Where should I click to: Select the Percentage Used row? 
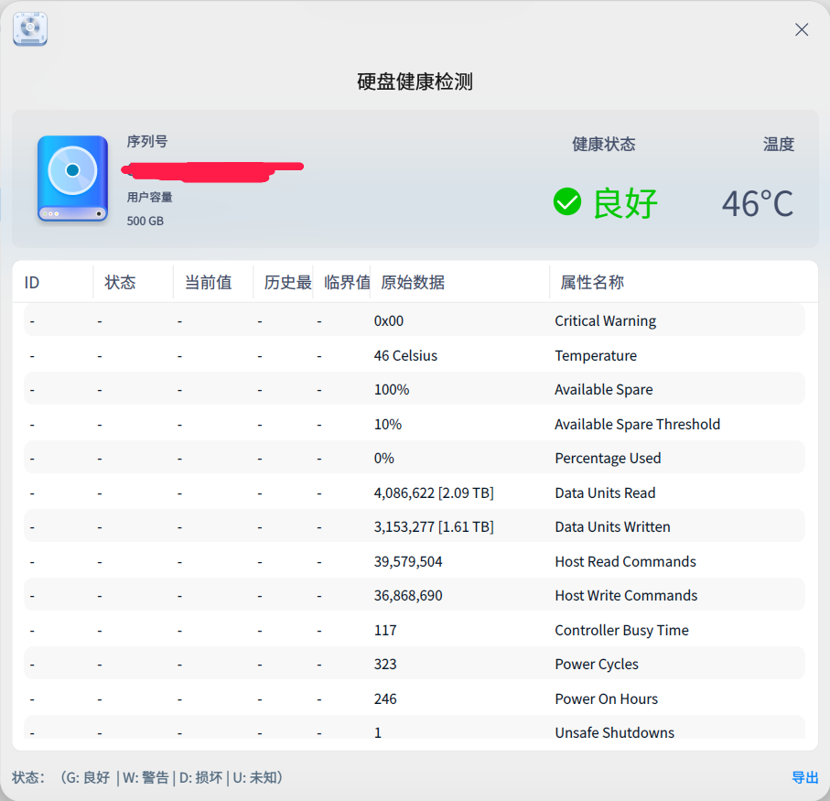pos(608,458)
